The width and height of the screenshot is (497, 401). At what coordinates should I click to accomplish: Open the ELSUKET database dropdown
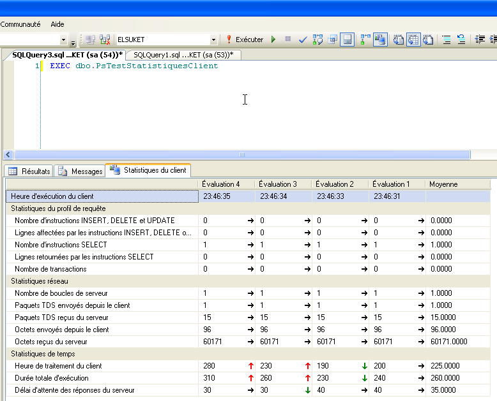[x=213, y=40]
